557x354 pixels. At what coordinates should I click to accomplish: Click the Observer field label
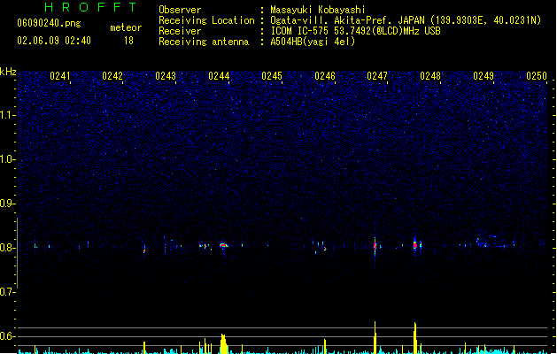tap(180, 10)
